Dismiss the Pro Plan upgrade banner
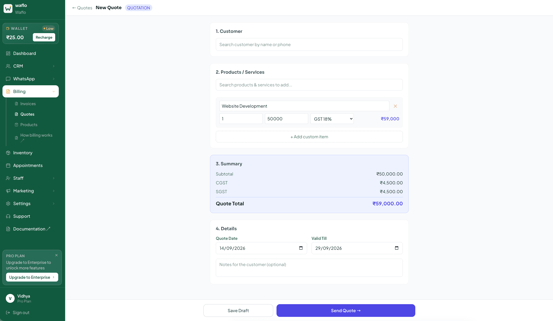Screen dimensions: 553x321 click(x=56, y=255)
